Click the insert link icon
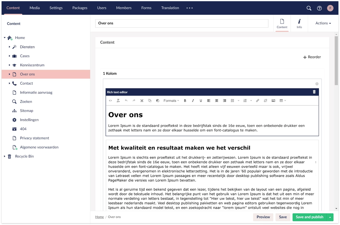The width and height of the screenshot is (340, 225). tap(257, 101)
